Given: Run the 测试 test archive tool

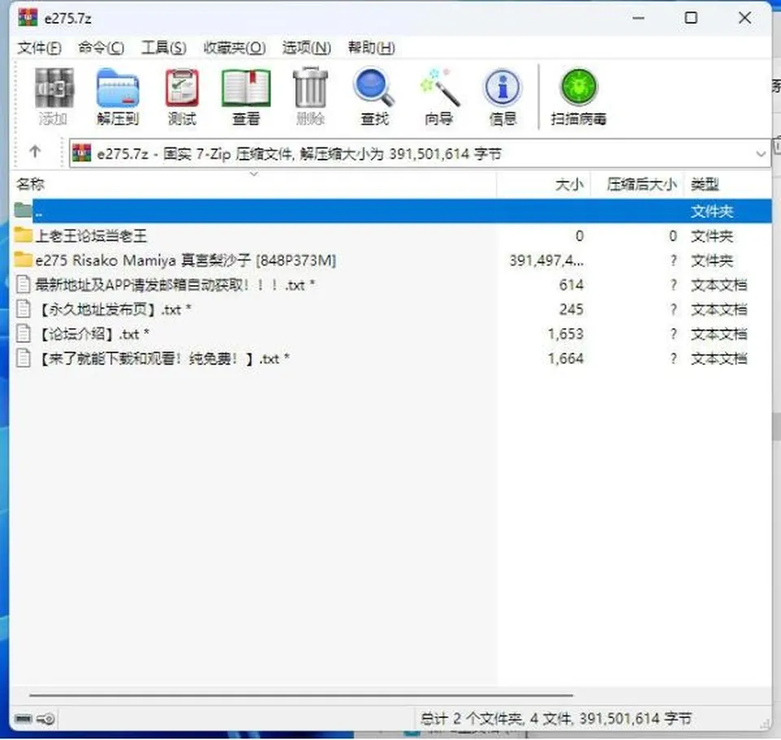Looking at the screenshot, I should pos(181,97).
